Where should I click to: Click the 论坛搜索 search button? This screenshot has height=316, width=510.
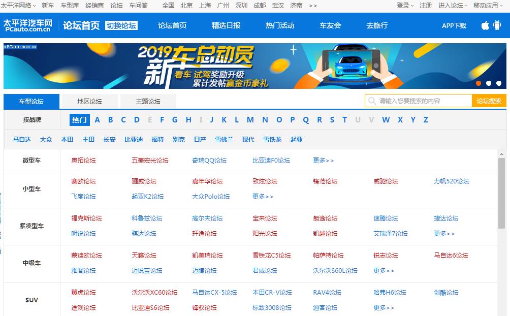click(489, 101)
